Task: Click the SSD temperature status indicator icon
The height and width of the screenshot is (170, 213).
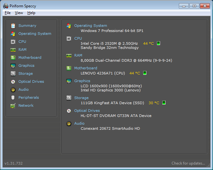Action: [x=164, y=103]
